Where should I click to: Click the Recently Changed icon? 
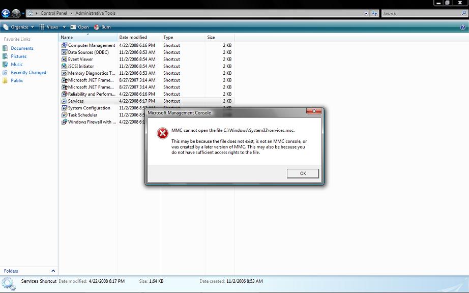pyautogui.click(x=5, y=72)
